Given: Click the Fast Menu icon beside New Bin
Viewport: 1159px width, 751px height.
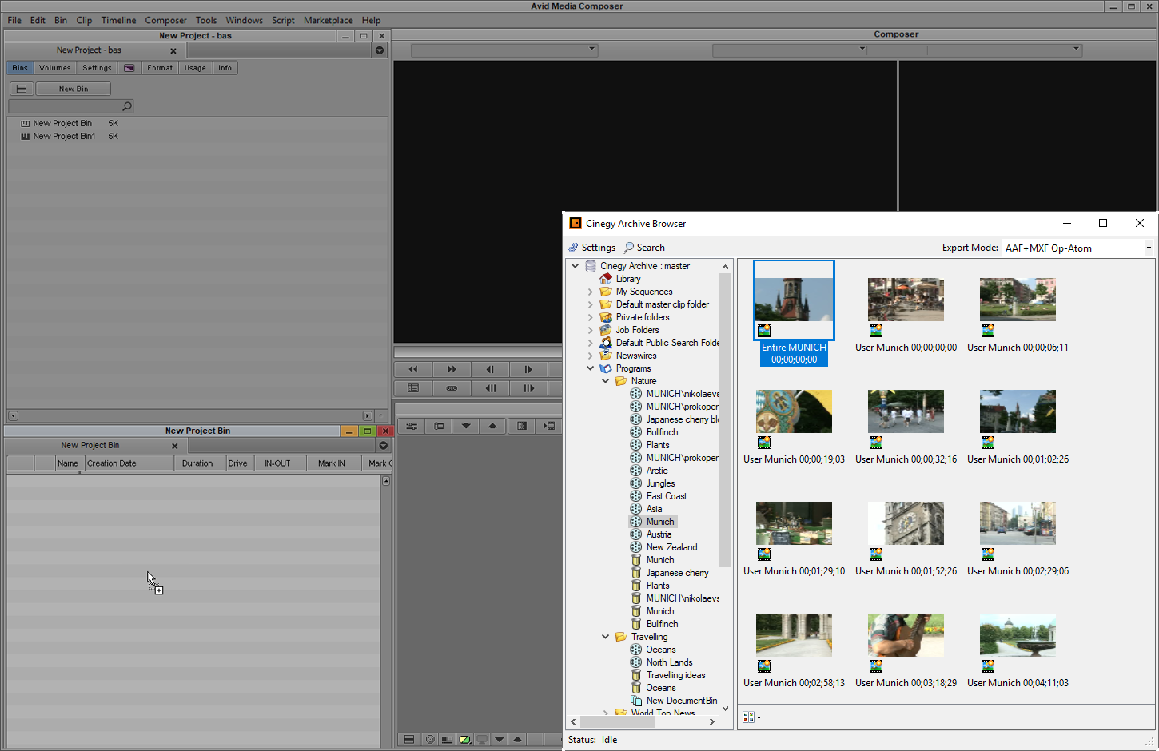Looking at the screenshot, I should click(x=22, y=89).
